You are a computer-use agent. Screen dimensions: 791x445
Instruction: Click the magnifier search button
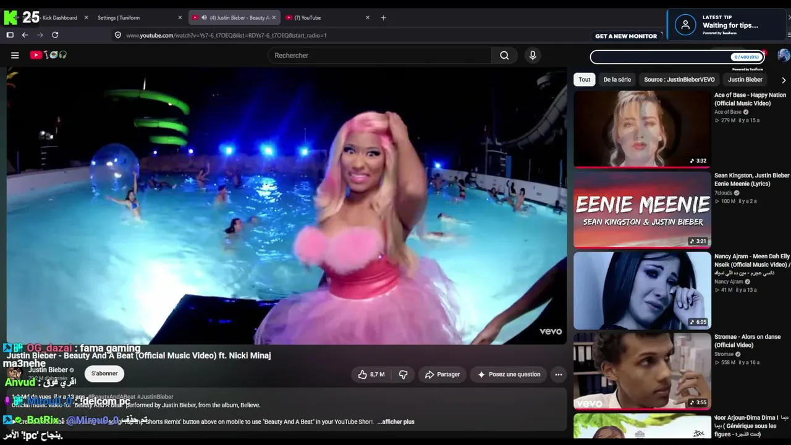tap(504, 56)
